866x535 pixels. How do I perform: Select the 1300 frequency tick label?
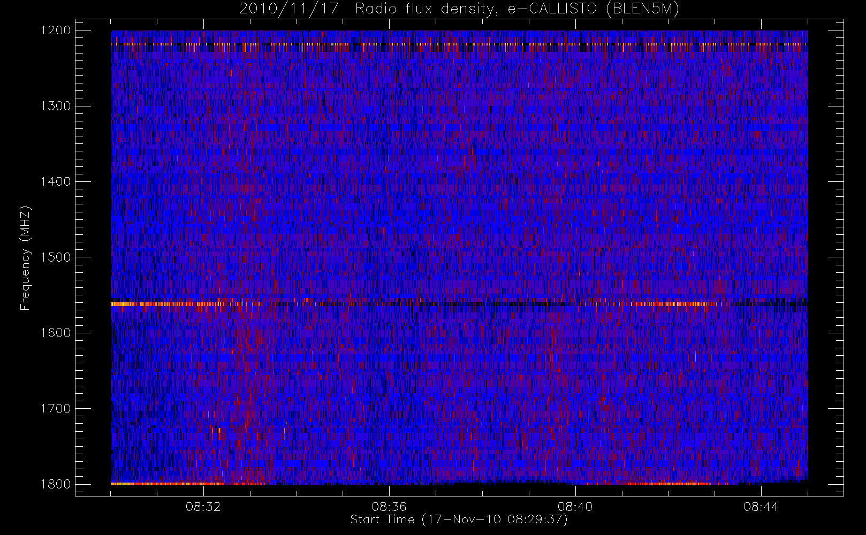pos(56,106)
